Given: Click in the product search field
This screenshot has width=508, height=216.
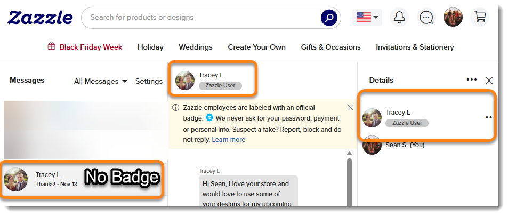Looking at the screenshot, I should [203, 18].
